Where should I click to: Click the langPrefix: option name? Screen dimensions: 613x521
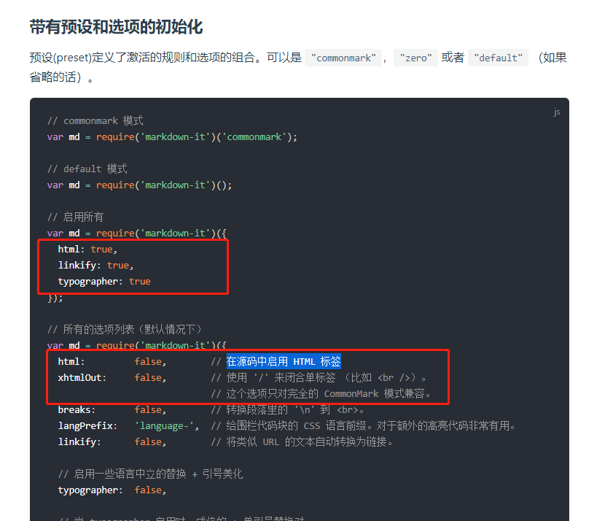pyautogui.click(x=87, y=426)
